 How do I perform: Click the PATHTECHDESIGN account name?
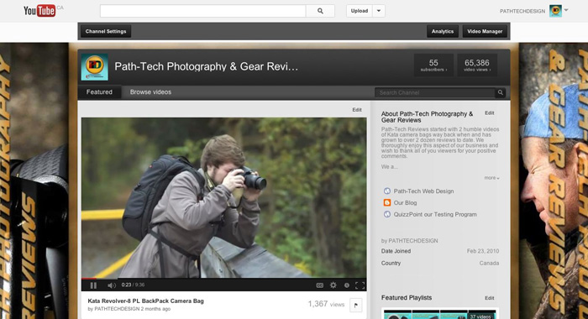(522, 11)
